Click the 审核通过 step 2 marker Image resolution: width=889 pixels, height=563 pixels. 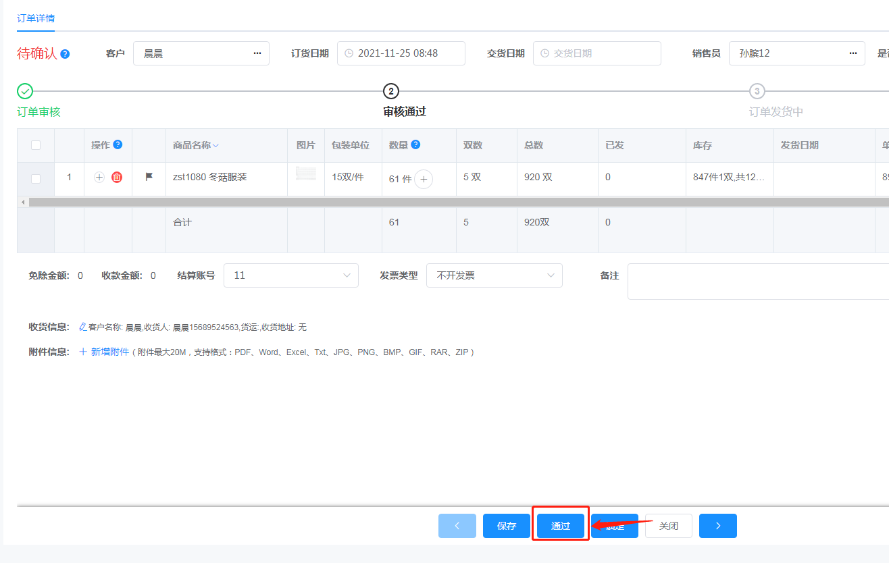pos(390,91)
